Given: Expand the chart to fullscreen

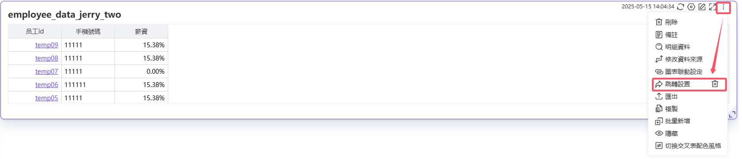Looking at the screenshot, I should 712,7.
